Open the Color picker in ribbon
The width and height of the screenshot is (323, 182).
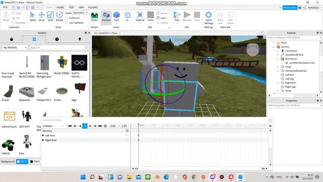(150, 17)
